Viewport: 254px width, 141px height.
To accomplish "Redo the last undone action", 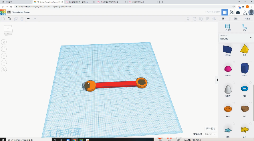I will pyautogui.click(x=35, y=19).
